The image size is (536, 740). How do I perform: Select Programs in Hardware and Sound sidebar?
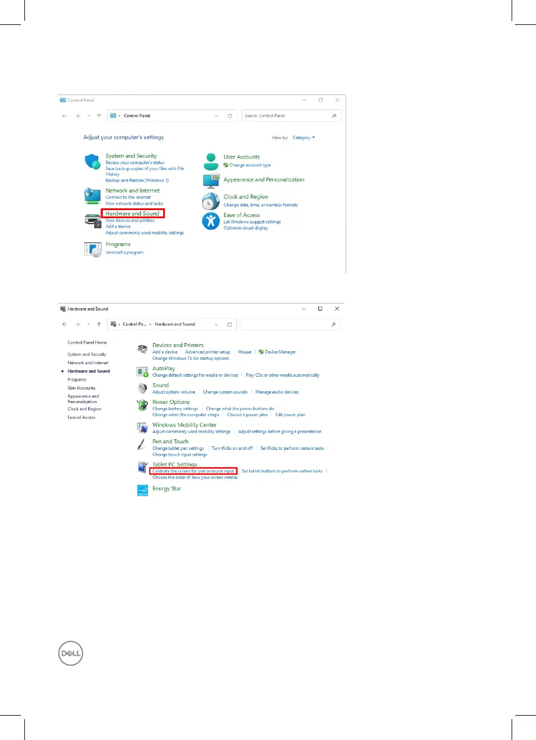point(77,380)
